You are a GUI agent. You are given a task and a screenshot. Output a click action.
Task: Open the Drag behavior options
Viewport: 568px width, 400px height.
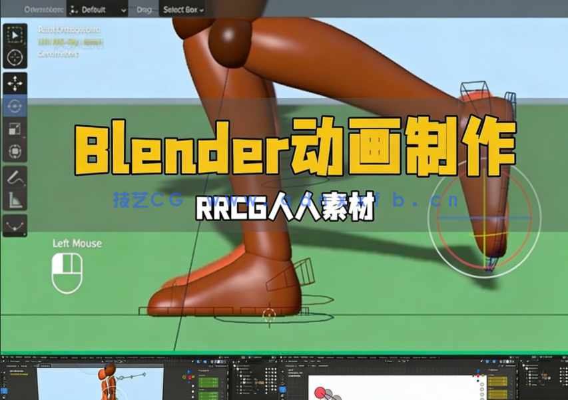pyautogui.click(x=145, y=10)
